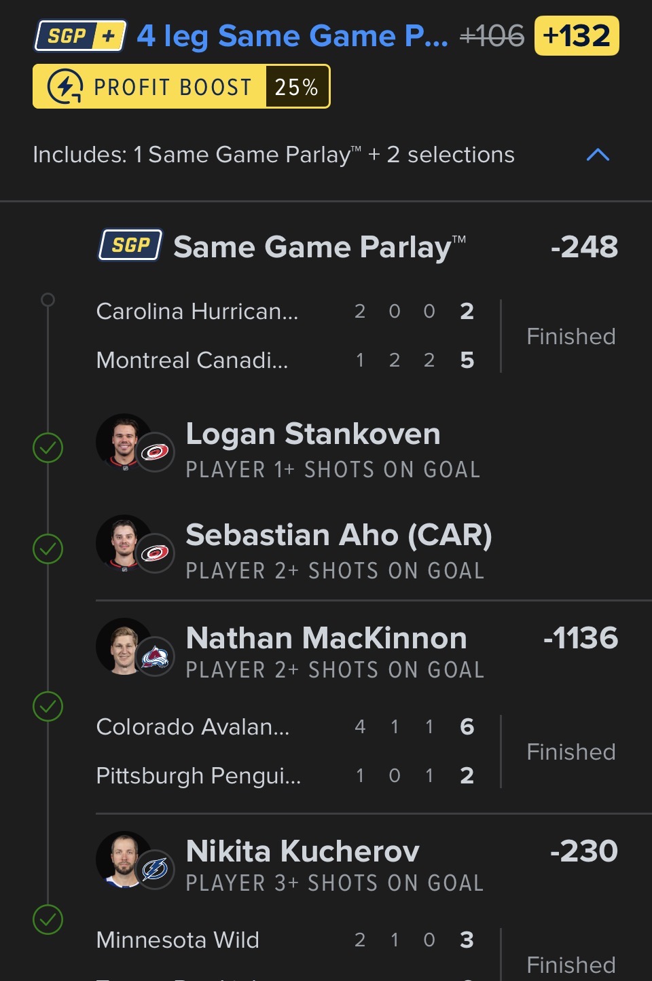Click the Colorado Avalanche logo next to MacKinnon
The width and height of the screenshot is (652, 981).
[156, 656]
